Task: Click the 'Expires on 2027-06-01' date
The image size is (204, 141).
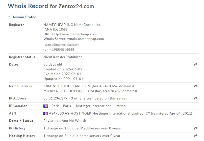Action: 62,74
